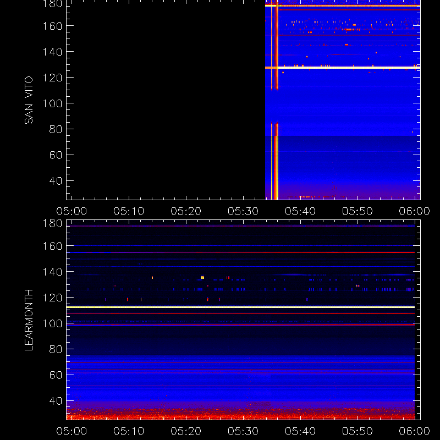The height and width of the screenshot is (440, 440).
Task: Click the 05:10 time label under the Learmonth plot
Action: [x=129, y=431]
